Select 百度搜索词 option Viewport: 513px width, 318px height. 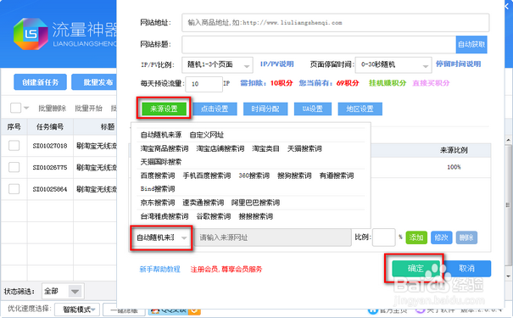click(x=158, y=176)
